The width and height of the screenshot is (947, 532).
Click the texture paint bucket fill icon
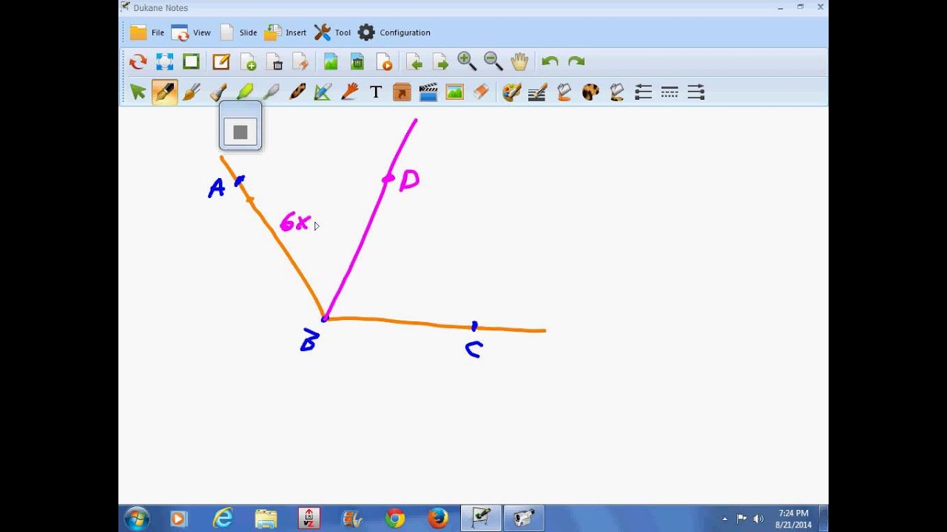[x=617, y=92]
